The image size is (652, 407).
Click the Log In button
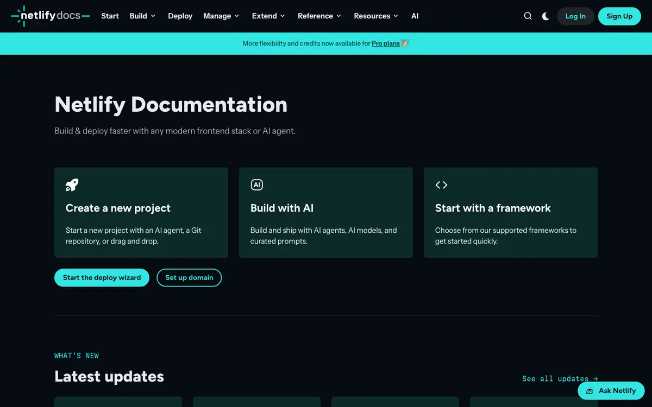(x=575, y=16)
